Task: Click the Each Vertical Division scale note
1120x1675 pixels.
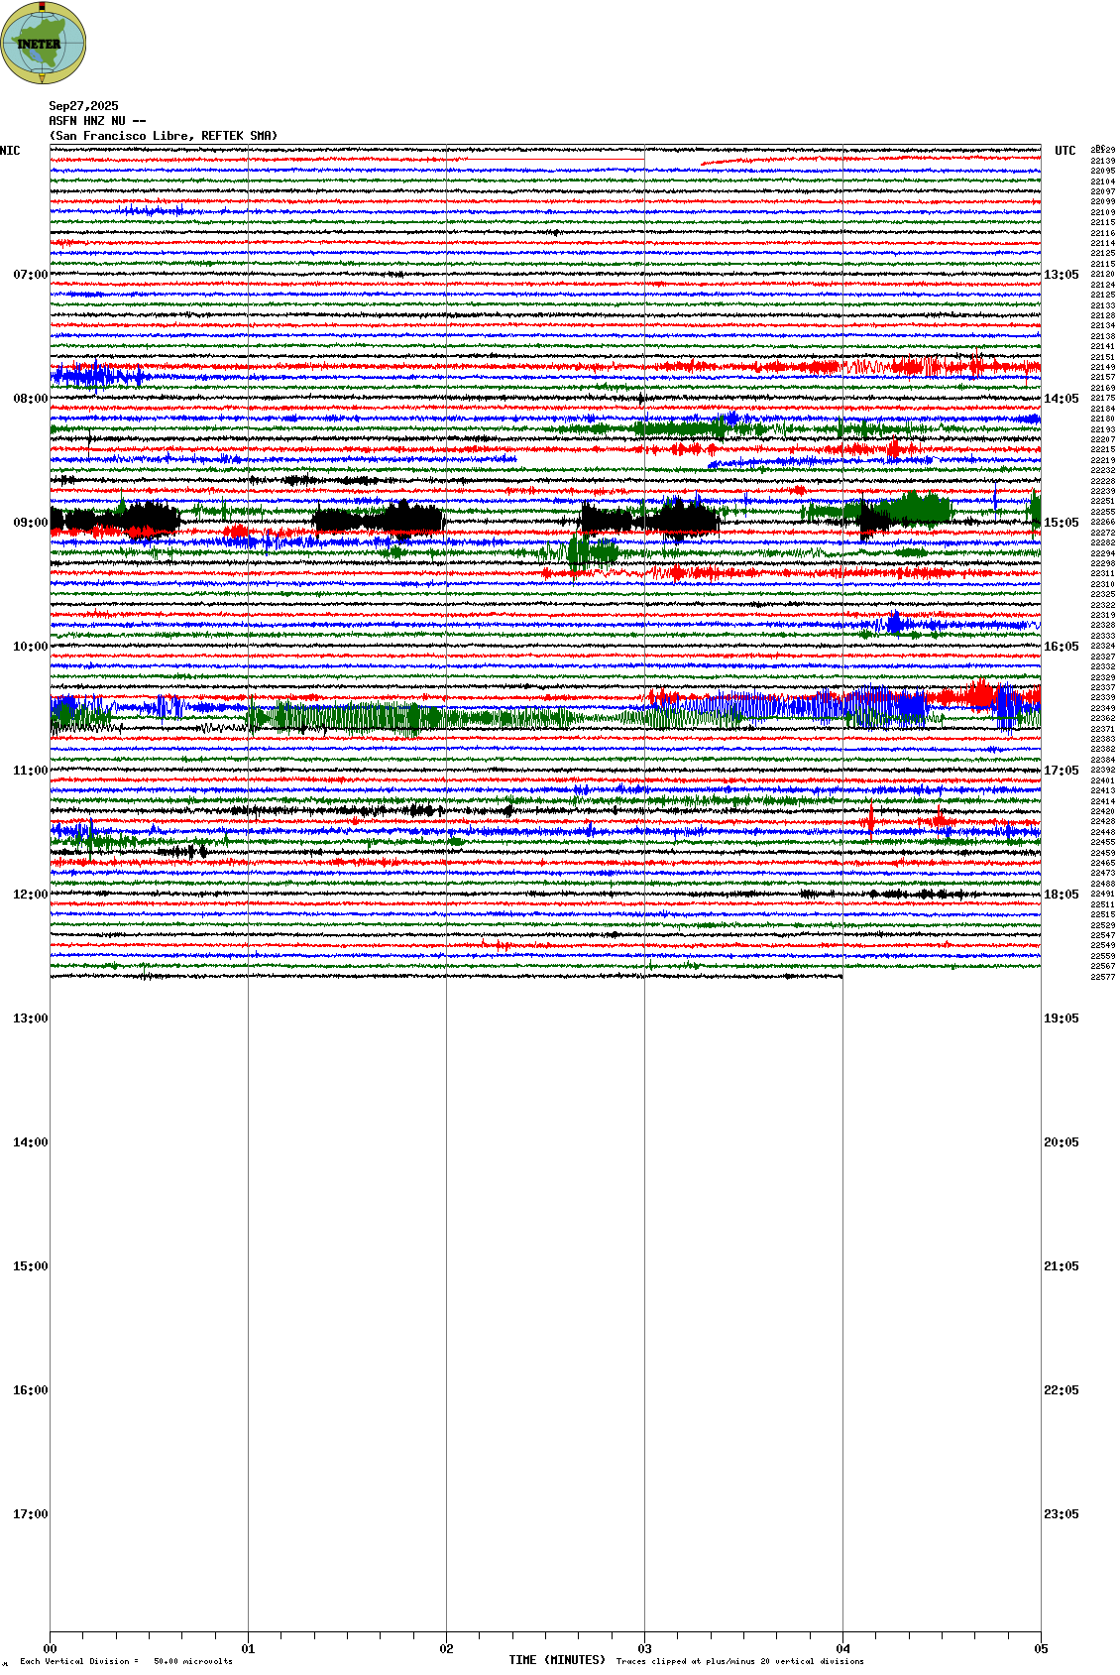Action: tap(126, 1661)
